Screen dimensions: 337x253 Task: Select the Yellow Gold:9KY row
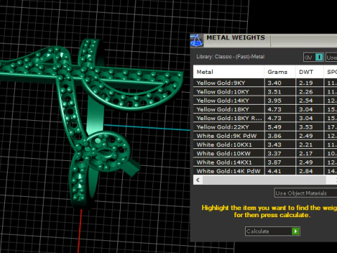point(265,83)
